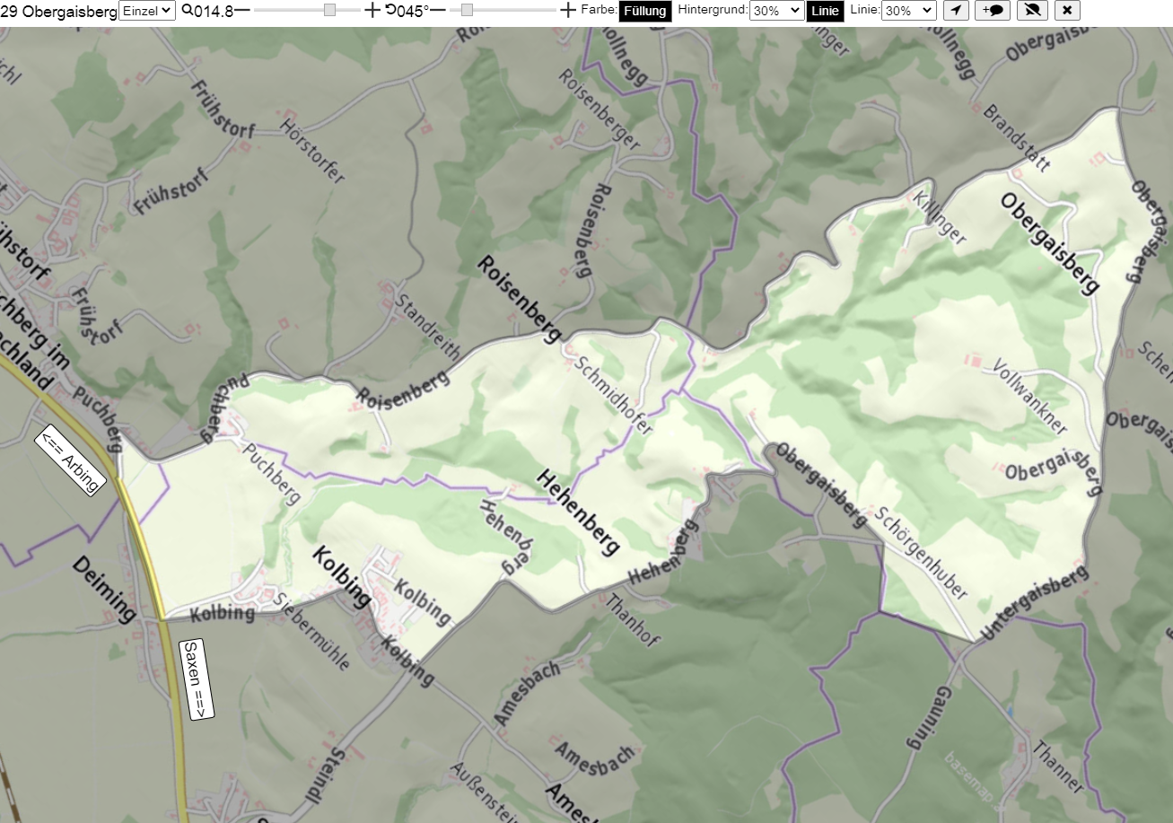Click the 'Saxen ==>' map label
This screenshot has width=1173, height=823.
click(197, 679)
